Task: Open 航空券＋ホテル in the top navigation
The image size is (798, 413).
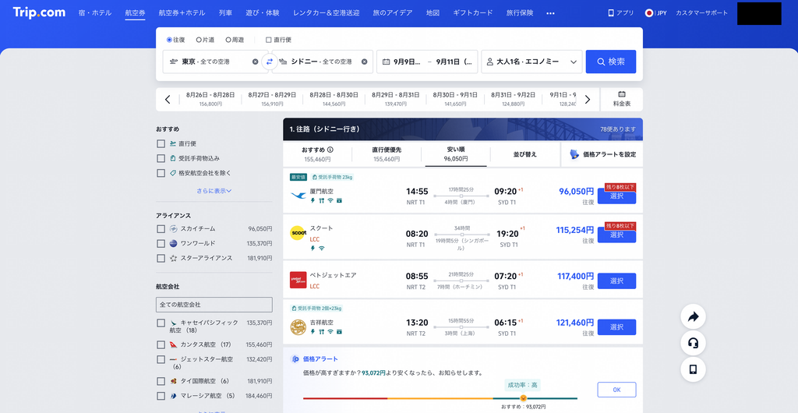Action: click(x=182, y=13)
